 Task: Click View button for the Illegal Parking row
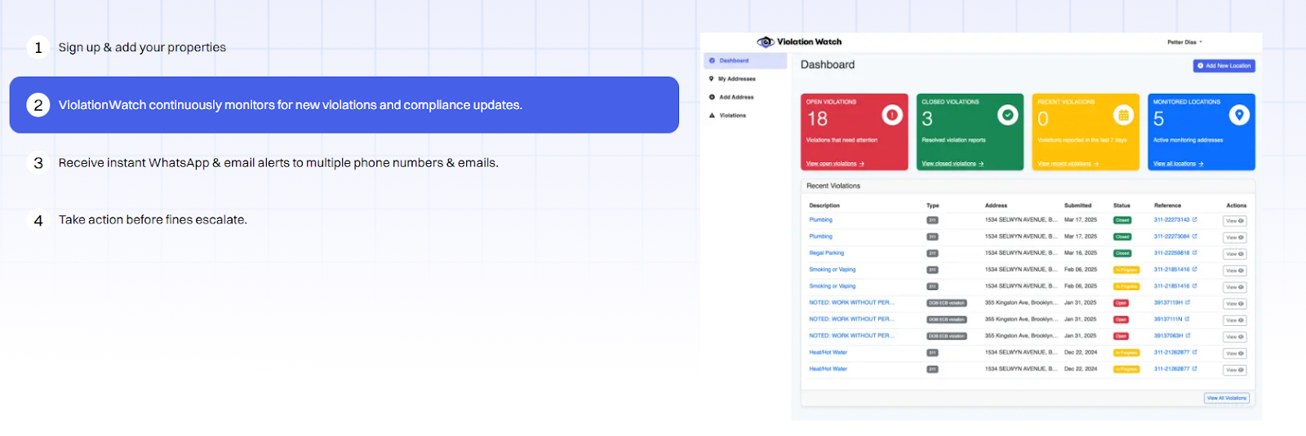pos(1234,254)
